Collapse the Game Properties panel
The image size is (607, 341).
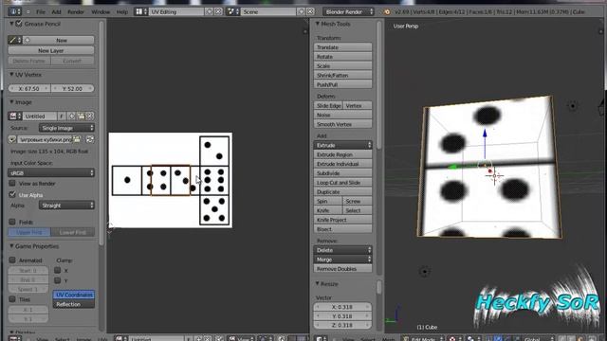[x=11, y=246]
